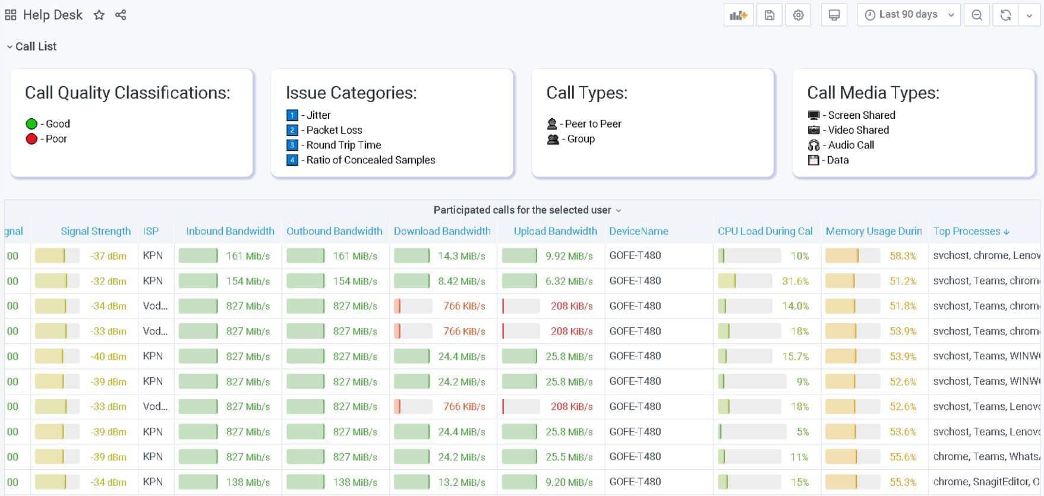
Task: Open the dashboards grid icon
Action: (x=11, y=15)
